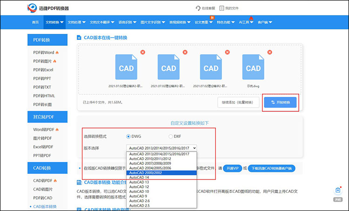Screen dimensions: 349x211
Task: Open PDF转TXT in the sidebar
Action: pos(42,87)
